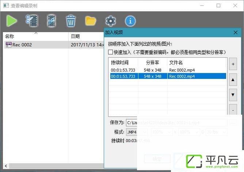The height and width of the screenshot is (172, 244).
Task: Move selected video down in list
Action: click(x=233, y=95)
